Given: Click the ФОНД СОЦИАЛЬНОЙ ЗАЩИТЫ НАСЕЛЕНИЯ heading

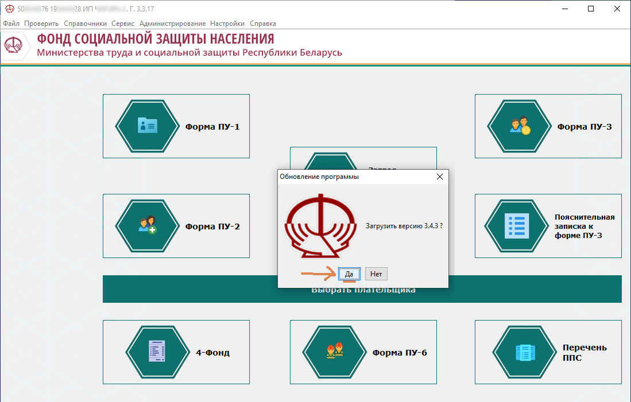Looking at the screenshot, I should click(156, 39).
